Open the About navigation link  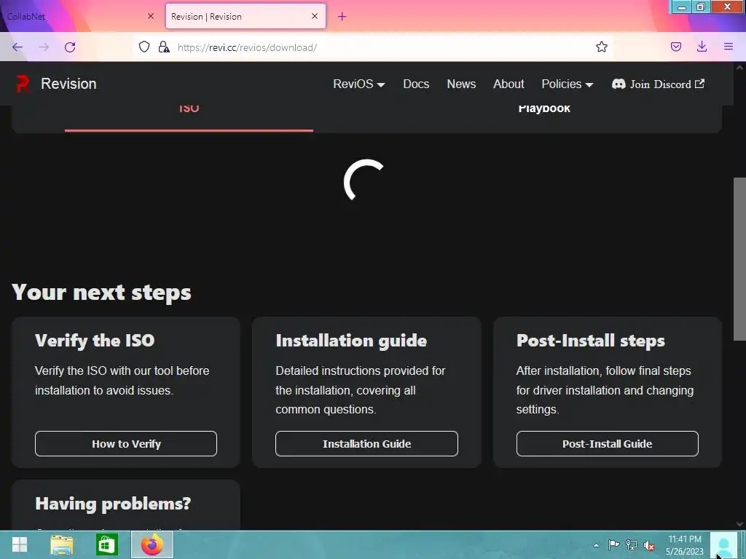tap(509, 84)
